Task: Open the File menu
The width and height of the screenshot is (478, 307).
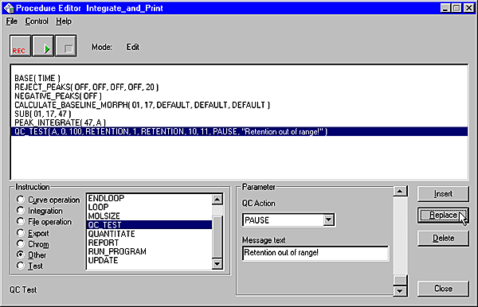Action: (12, 21)
